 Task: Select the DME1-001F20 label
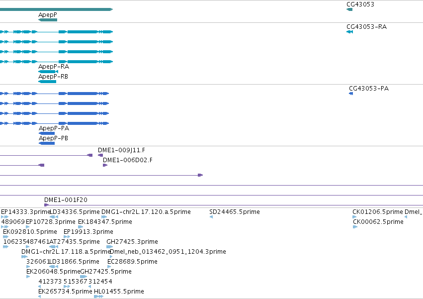point(66,200)
